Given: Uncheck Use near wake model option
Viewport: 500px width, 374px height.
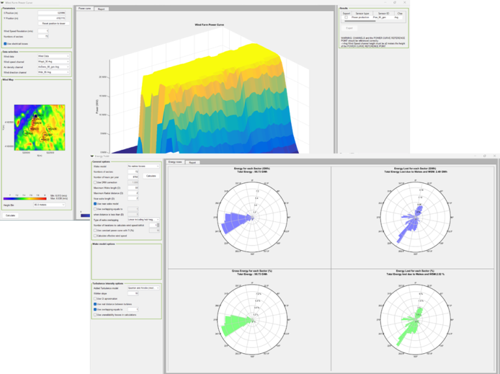Looking at the screenshot, I should click(94, 204).
